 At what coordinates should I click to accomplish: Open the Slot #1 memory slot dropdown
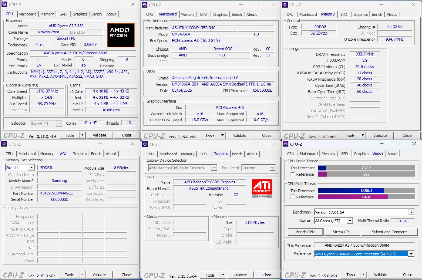pos(31,168)
